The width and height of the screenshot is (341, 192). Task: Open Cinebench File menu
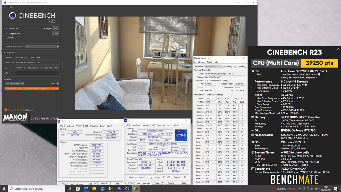5,7
